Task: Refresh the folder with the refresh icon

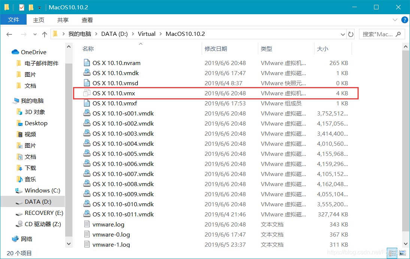Action: point(351,34)
